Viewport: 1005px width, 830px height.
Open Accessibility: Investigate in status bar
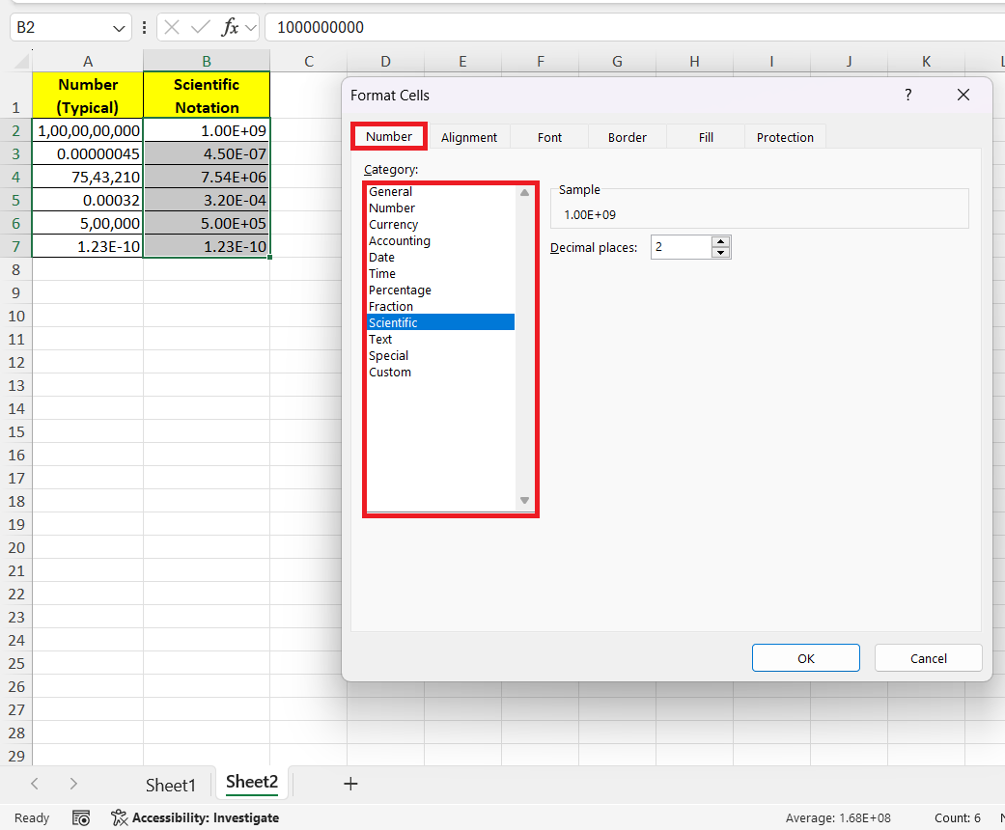[195, 817]
